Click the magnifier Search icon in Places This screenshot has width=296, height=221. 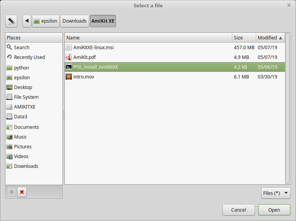pyautogui.click(x=9, y=47)
